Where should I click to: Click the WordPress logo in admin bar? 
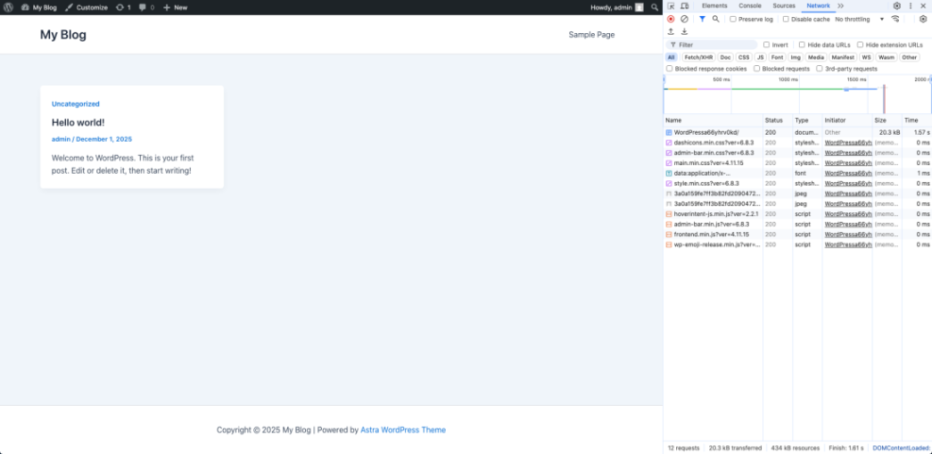(x=8, y=8)
